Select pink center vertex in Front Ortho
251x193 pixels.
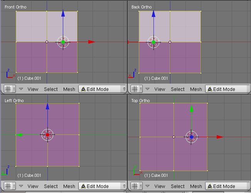pos(47,42)
